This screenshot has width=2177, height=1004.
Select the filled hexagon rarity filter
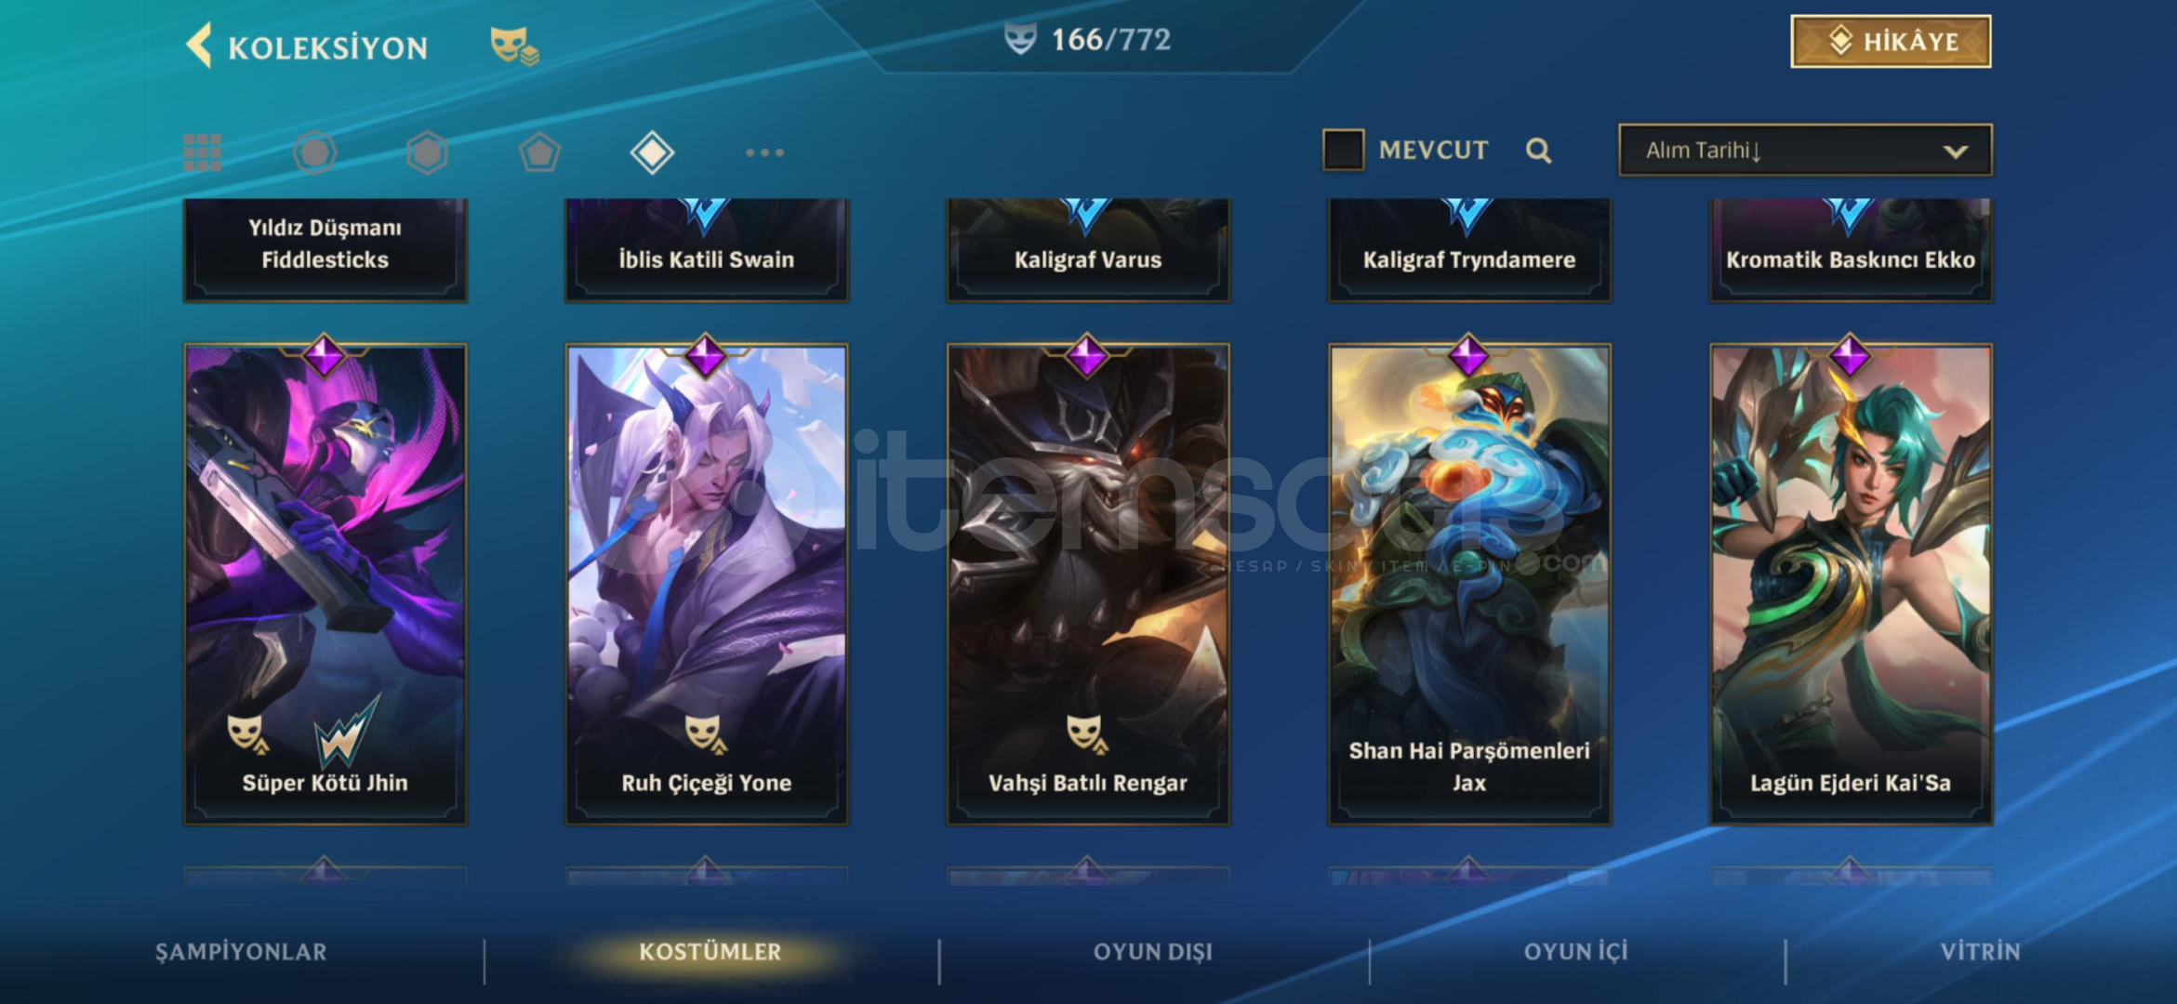[428, 152]
